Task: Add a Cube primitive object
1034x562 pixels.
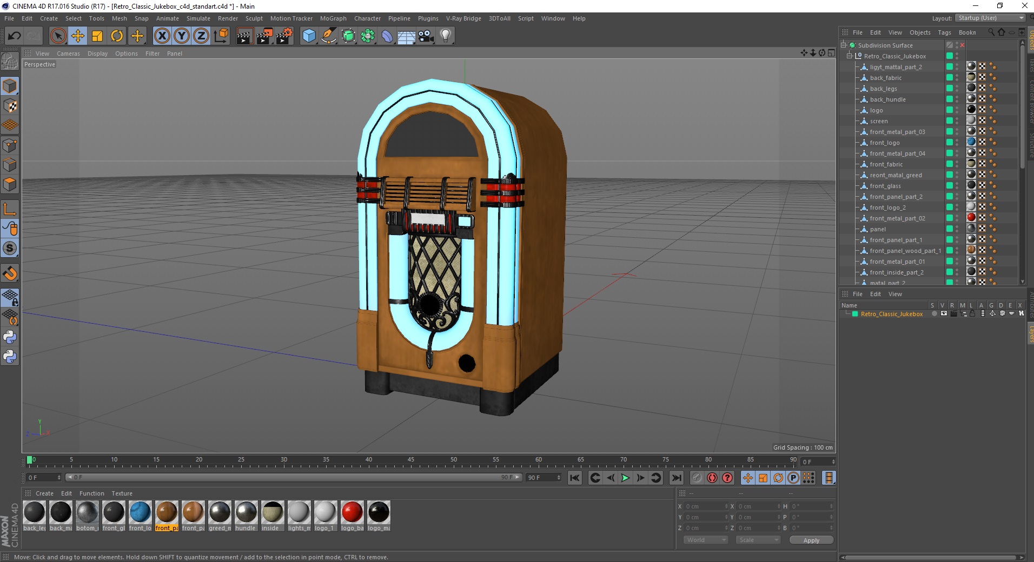Action: (x=309, y=36)
